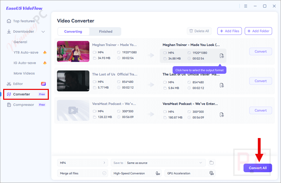Viewport: 281px width, 183px height.
Task: Open the hamburger menu icon
Action: click(x=246, y=6)
